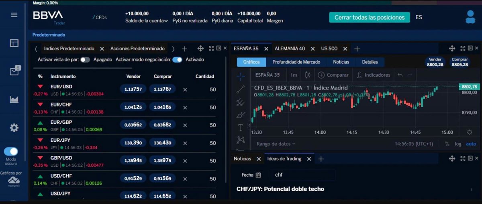Open the messages envelope icon
This screenshot has height=204, width=482.
click(14, 71)
